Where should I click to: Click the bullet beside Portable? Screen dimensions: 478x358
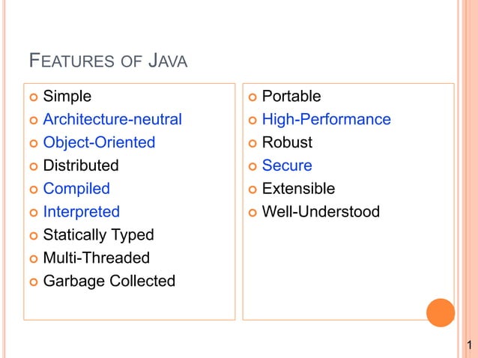tap(252, 97)
